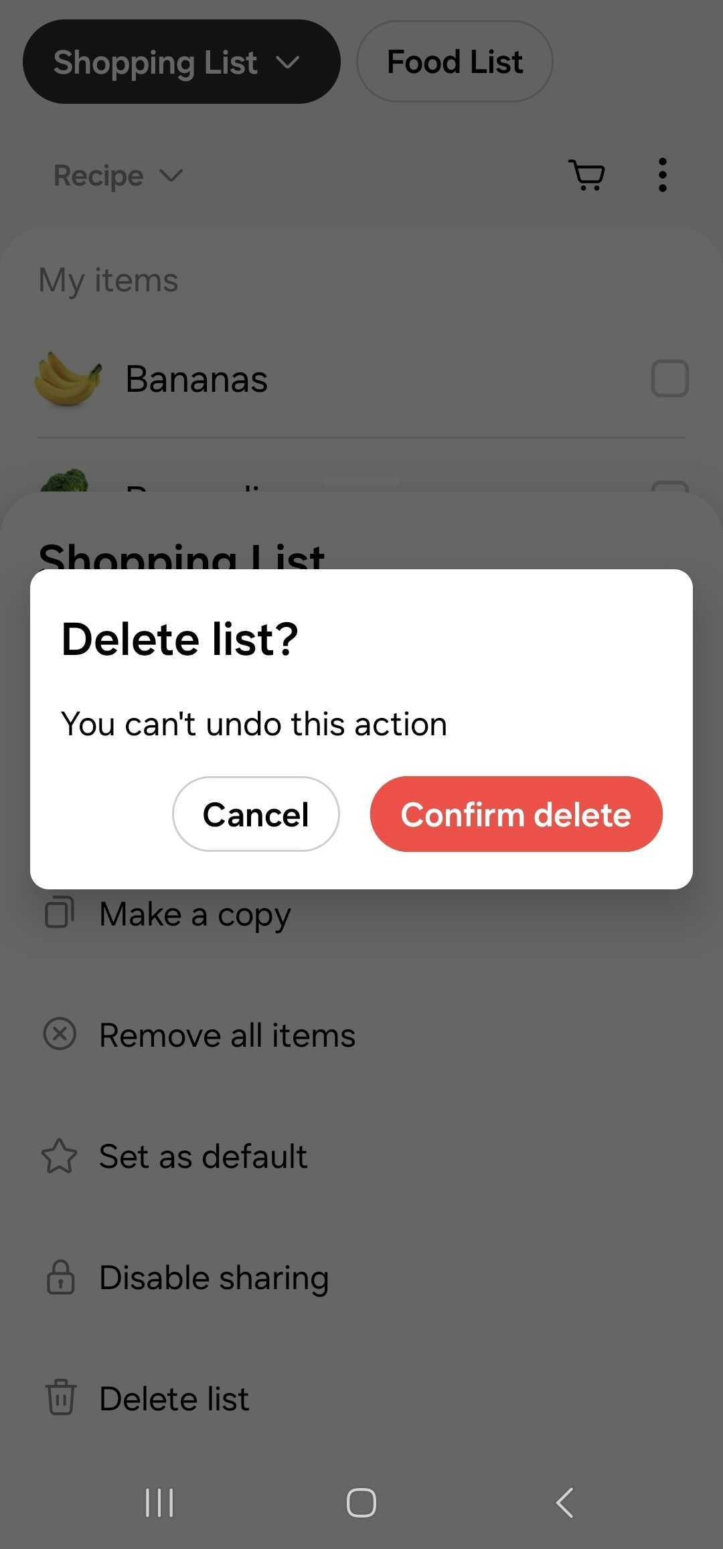This screenshot has width=723, height=1549.
Task: Tap the bottom sheet drag handle
Action: pos(361,481)
